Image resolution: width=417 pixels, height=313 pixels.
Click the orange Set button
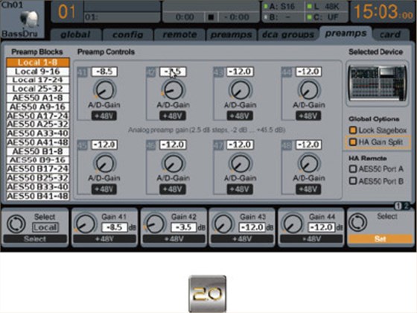tap(380, 238)
